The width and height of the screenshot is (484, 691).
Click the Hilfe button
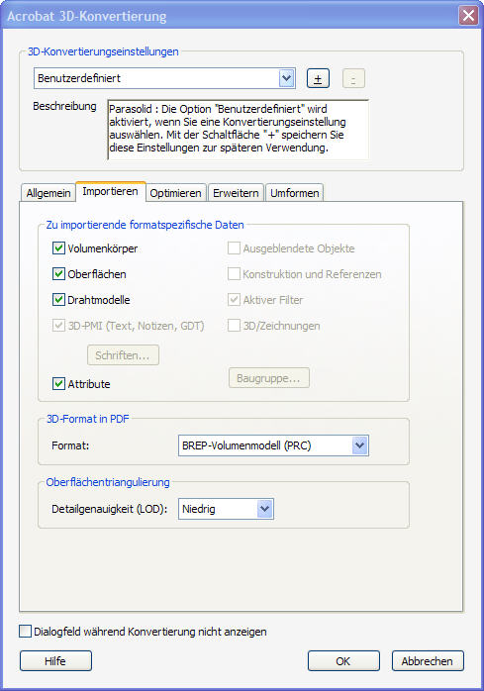point(55,661)
